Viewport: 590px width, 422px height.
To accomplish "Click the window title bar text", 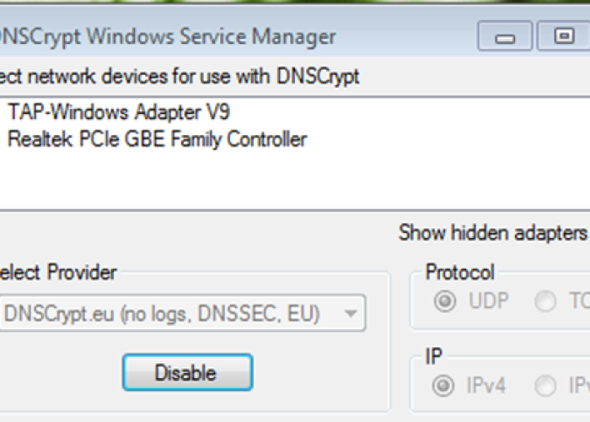I will (x=169, y=37).
